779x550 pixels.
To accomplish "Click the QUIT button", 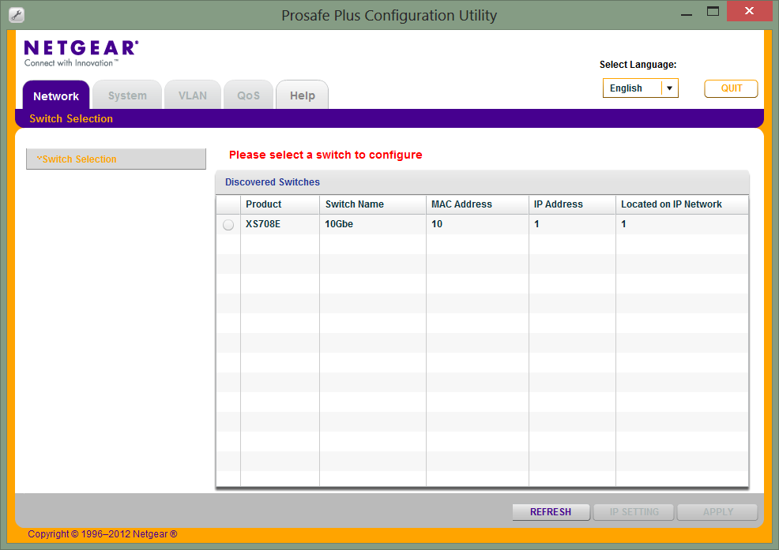I will (x=732, y=88).
